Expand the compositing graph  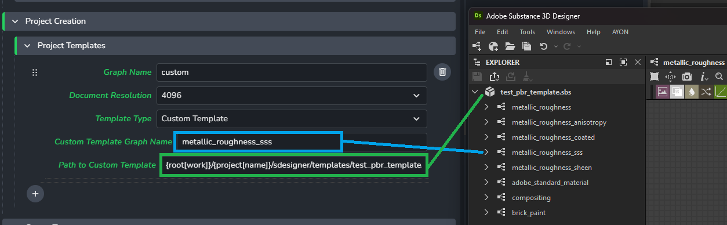click(486, 198)
